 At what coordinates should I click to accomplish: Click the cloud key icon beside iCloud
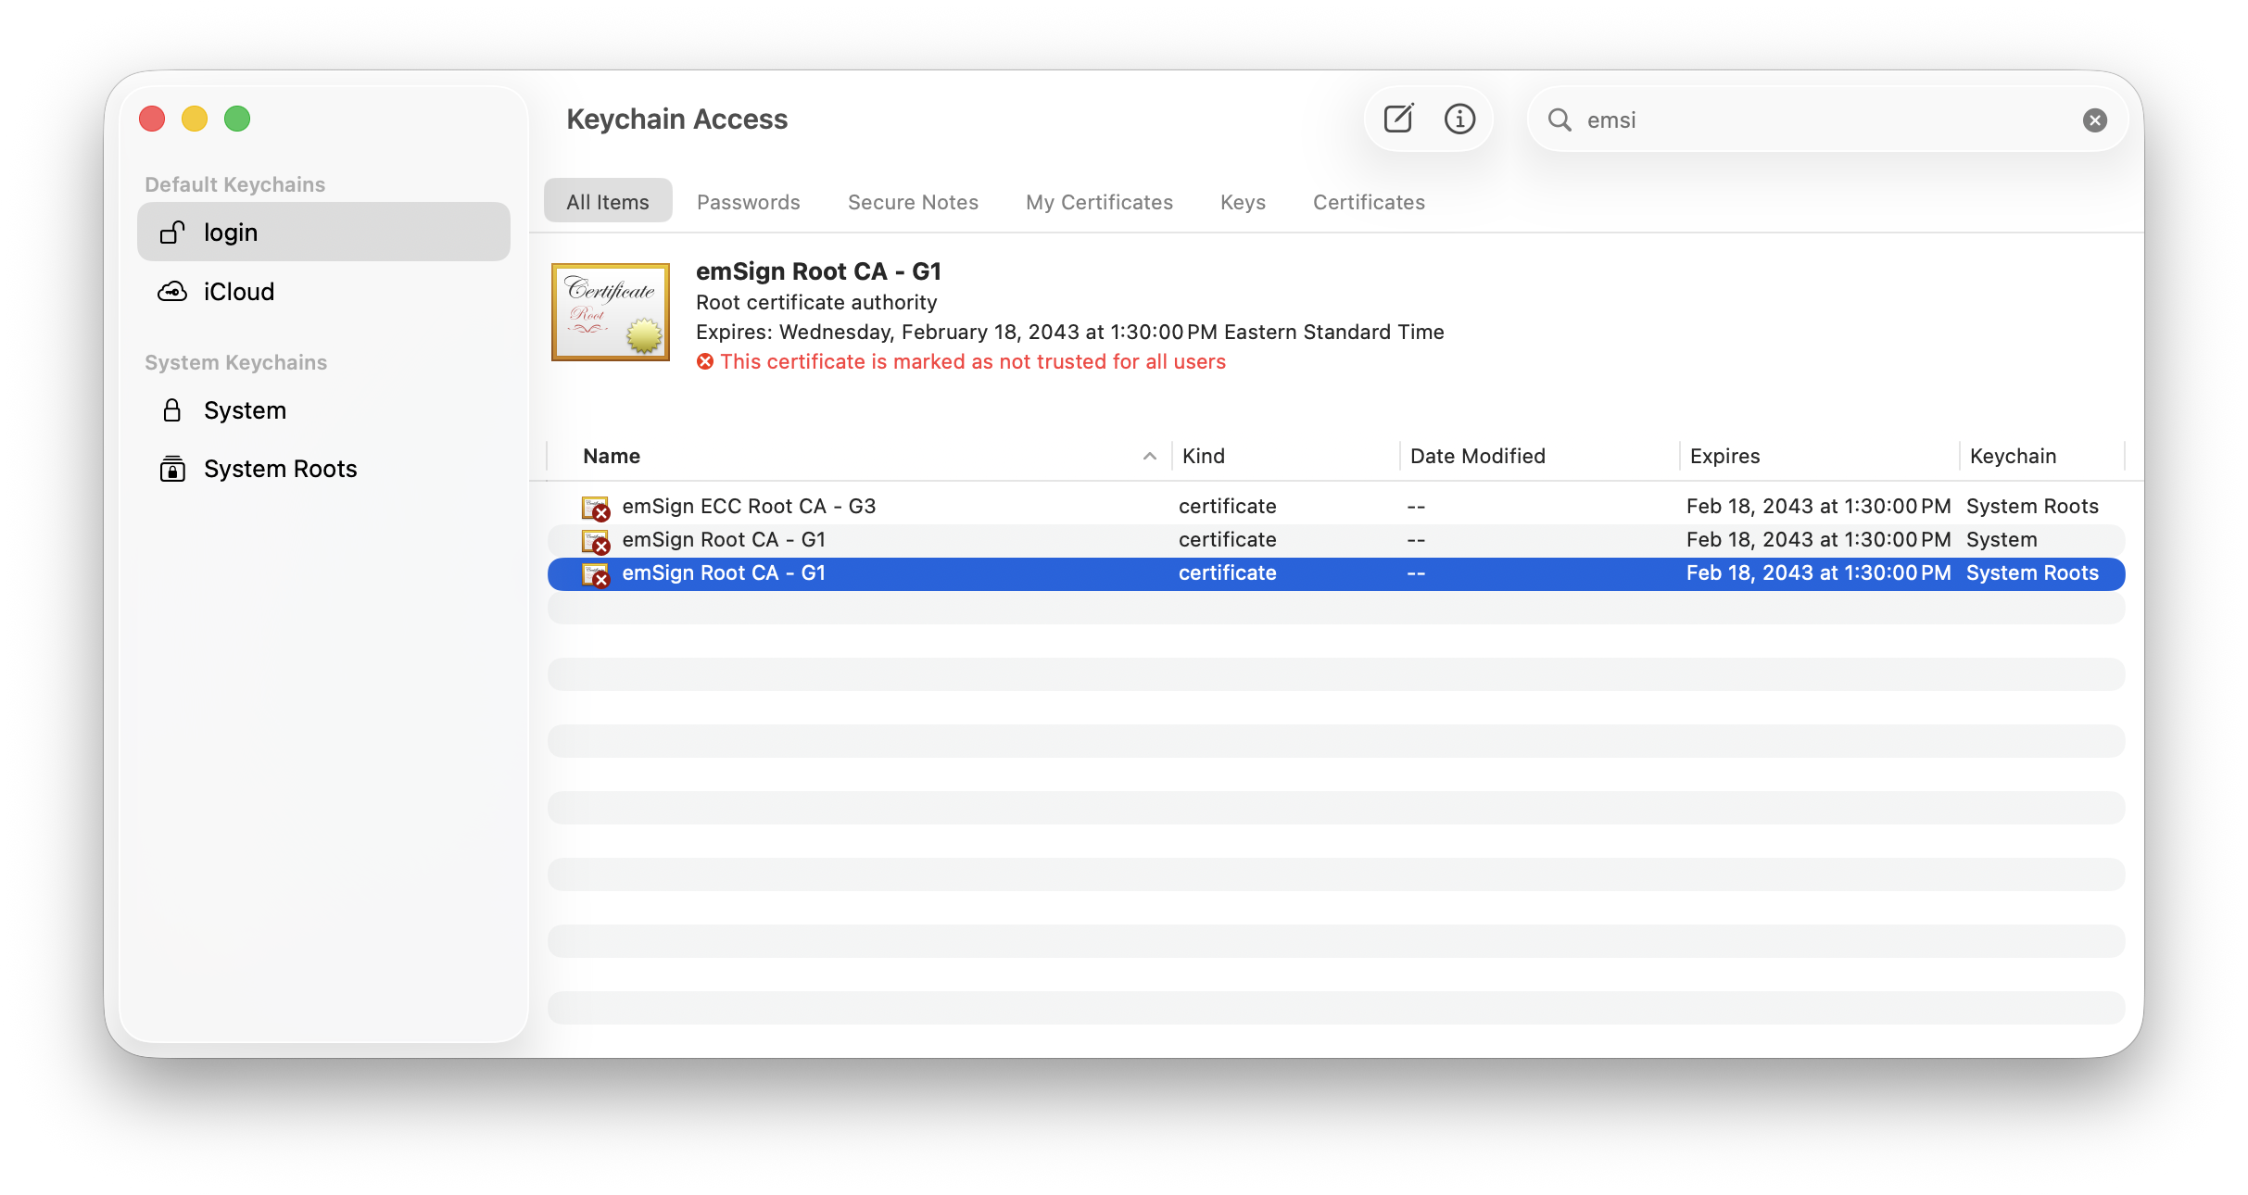(172, 292)
